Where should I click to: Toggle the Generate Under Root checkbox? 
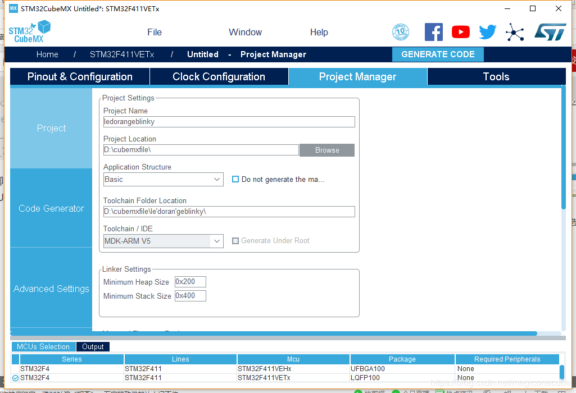tap(235, 241)
